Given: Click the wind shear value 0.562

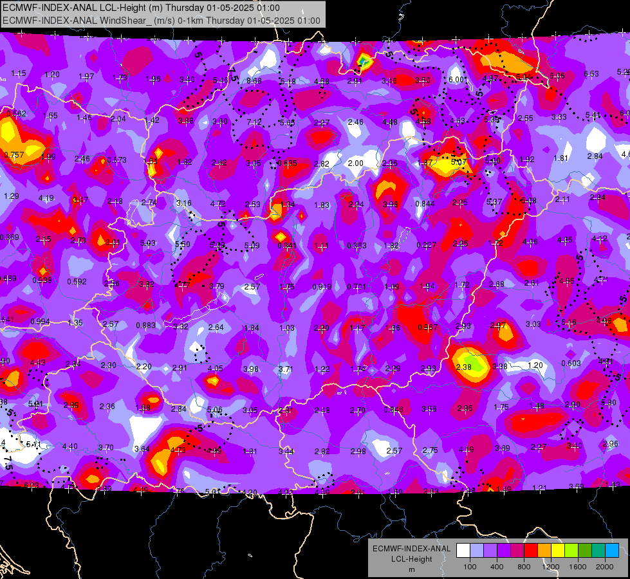Looking at the screenshot, I should (x=17, y=114).
